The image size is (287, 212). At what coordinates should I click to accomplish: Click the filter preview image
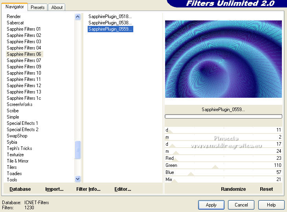[x=223, y=59]
